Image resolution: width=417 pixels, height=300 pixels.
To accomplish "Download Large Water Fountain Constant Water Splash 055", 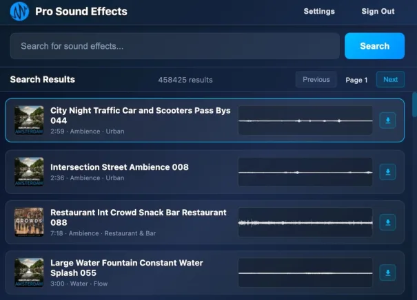I will (388, 272).
